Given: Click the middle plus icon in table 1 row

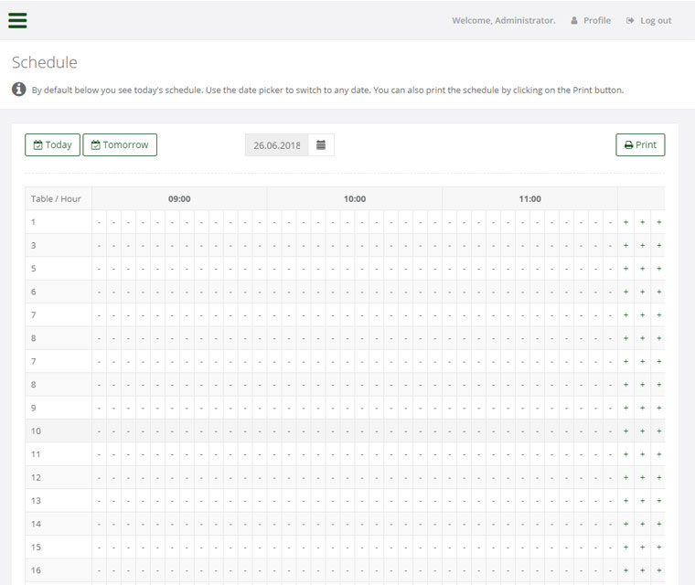Looking at the screenshot, I should tap(642, 222).
